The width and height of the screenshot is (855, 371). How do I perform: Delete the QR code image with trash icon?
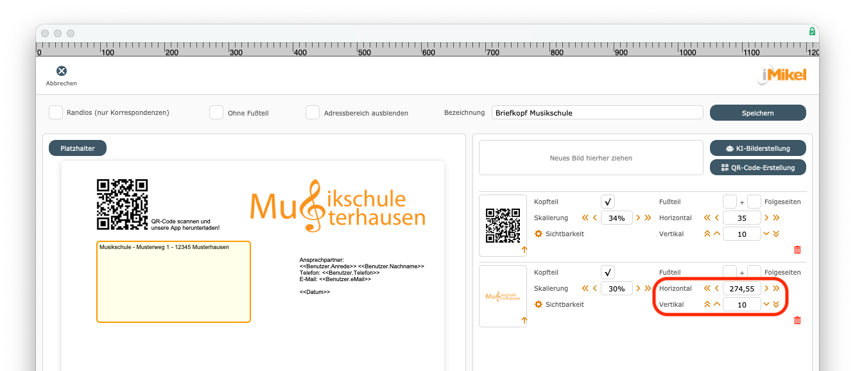click(x=797, y=250)
